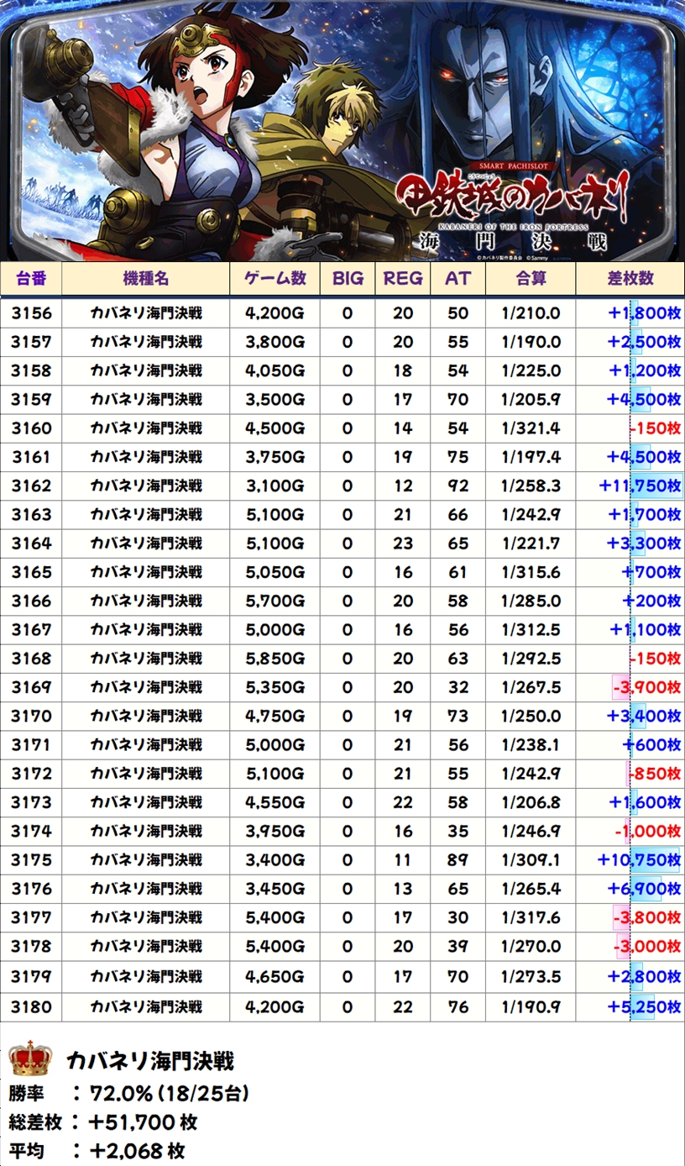Click the red crown icon beside カバネリ海門決戦
This screenshot has height=1166, width=685.
[x=30, y=1060]
